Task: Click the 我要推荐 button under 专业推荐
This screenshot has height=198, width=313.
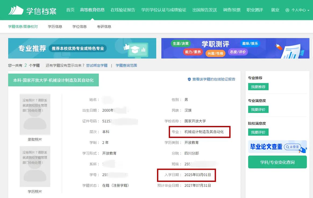Action: (258, 87)
